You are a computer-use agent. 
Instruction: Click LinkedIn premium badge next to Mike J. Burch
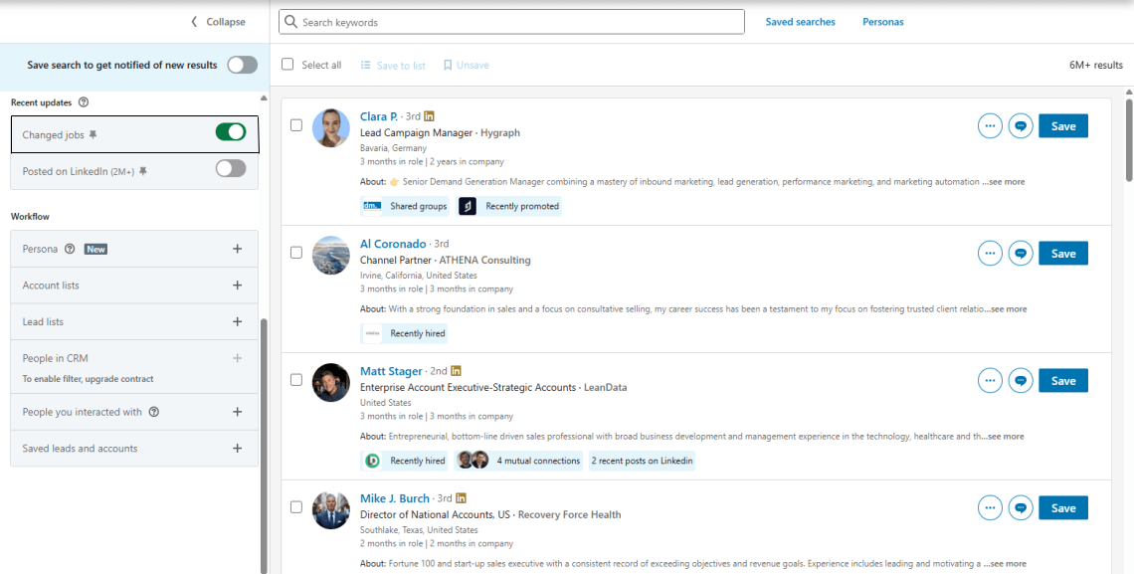coord(461,498)
